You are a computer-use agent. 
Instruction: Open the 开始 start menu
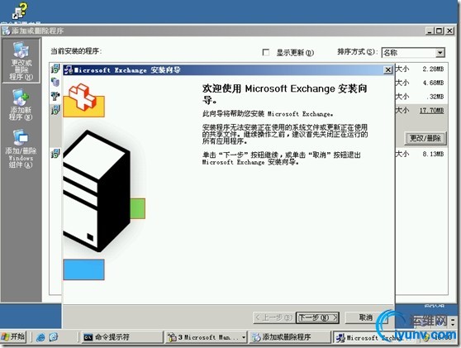13,336
